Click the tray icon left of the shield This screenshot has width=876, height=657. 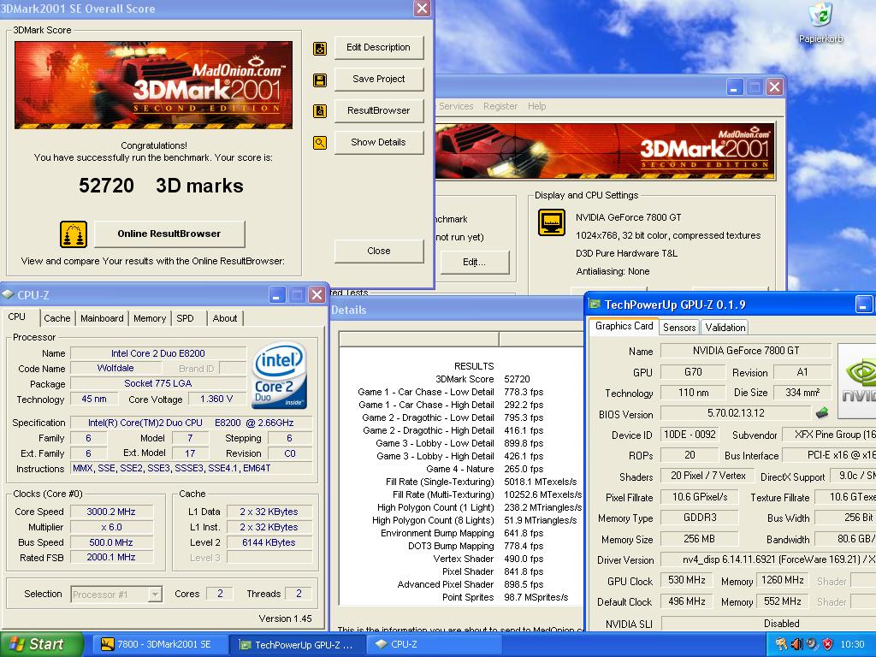pyautogui.click(x=813, y=644)
